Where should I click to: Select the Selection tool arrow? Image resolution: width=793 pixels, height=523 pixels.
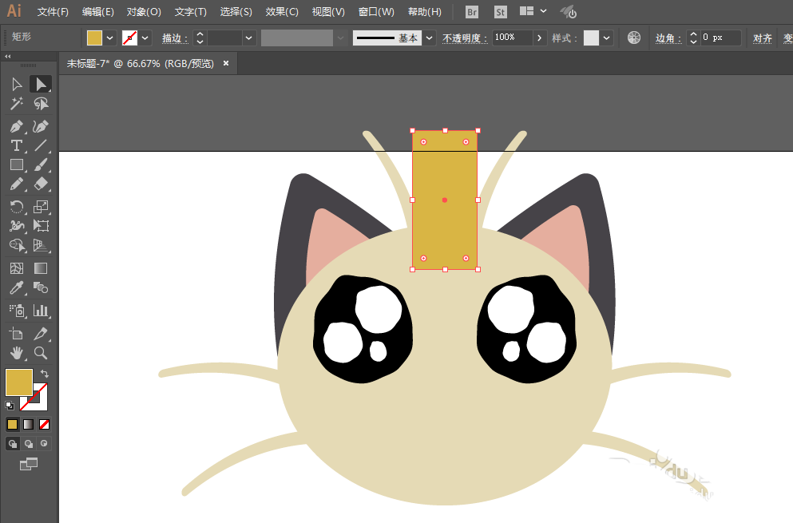point(17,84)
